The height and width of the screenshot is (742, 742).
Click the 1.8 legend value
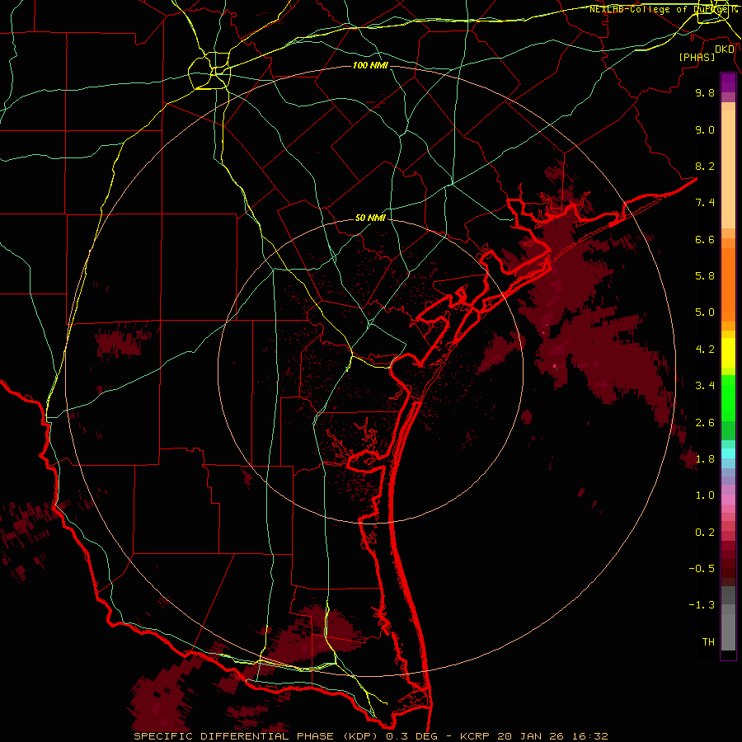pos(705,459)
